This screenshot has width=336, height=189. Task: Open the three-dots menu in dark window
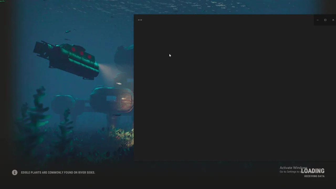[140, 20]
